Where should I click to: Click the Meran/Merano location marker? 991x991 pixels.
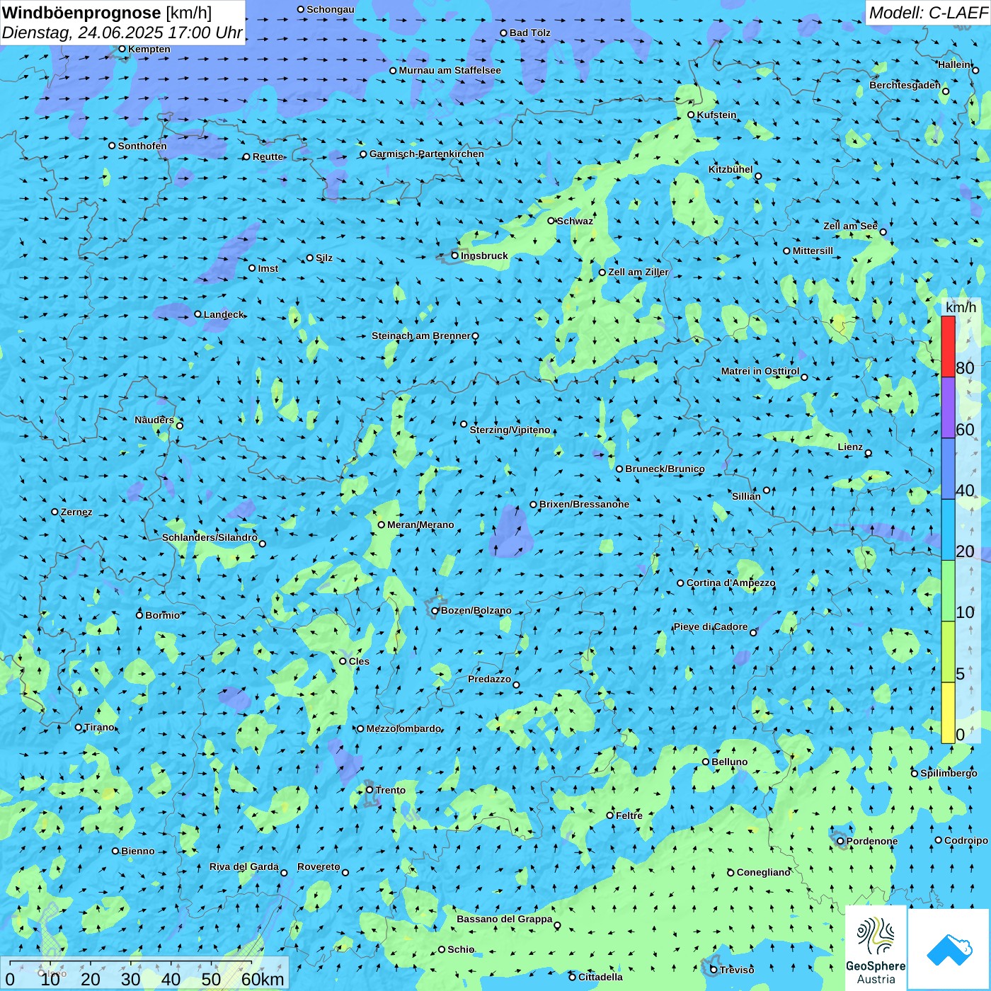pos(381,525)
